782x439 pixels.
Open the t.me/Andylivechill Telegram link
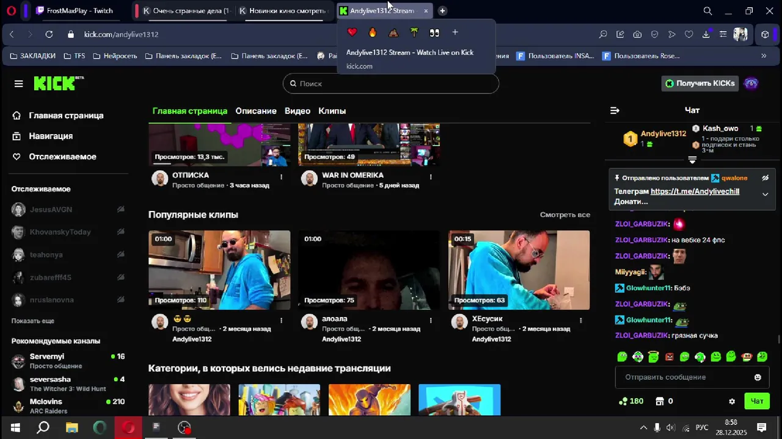click(x=695, y=191)
